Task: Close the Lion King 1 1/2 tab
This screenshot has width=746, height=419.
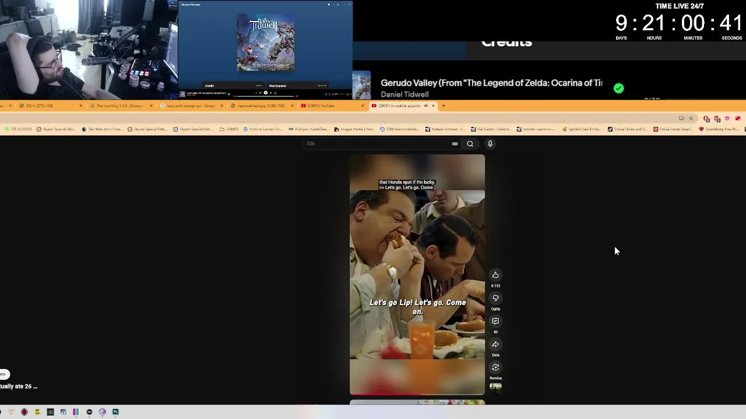Action: tap(151, 106)
